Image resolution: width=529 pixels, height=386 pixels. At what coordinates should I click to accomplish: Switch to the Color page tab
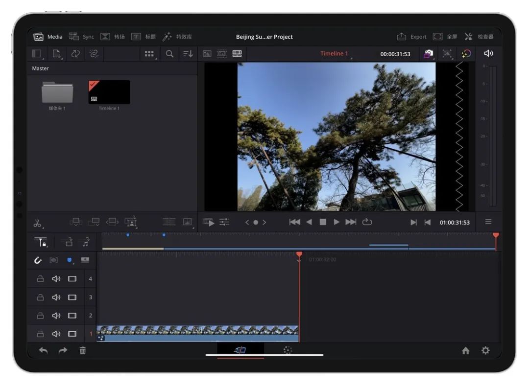point(288,350)
